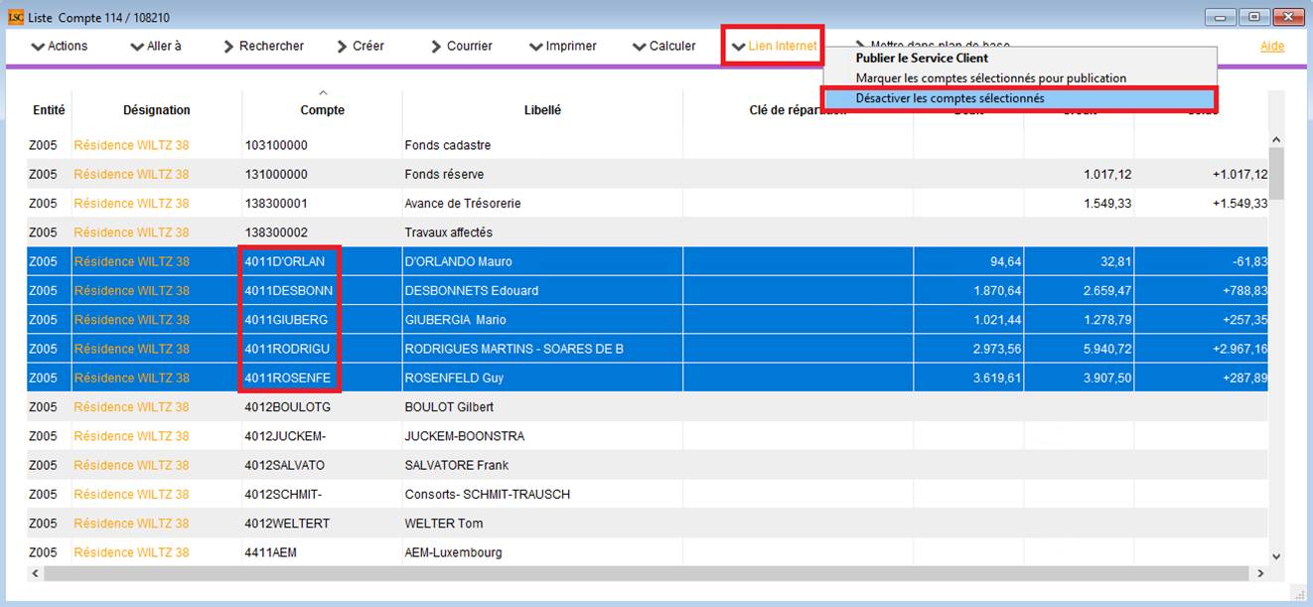Click GIUBERGIA Mario label
This screenshot has width=1313, height=607.
pyautogui.click(x=458, y=320)
